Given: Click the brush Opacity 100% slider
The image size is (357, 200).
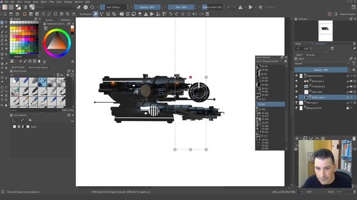Looking at the screenshot, I should point(147,7).
